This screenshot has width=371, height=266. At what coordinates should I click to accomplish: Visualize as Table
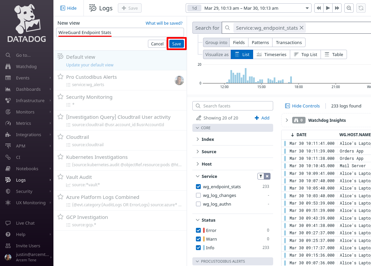click(334, 54)
